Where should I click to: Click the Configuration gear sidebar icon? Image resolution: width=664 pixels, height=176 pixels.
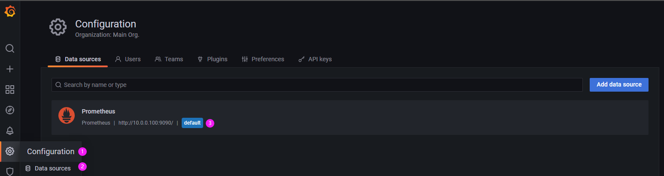[10, 151]
